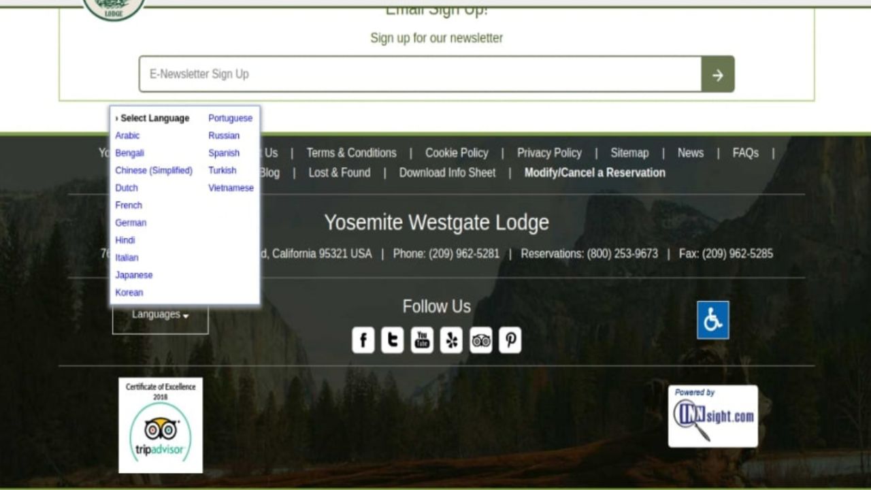The image size is (871, 490).
Task: Click Modify/Cancel a Reservation link
Action: click(x=595, y=173)
